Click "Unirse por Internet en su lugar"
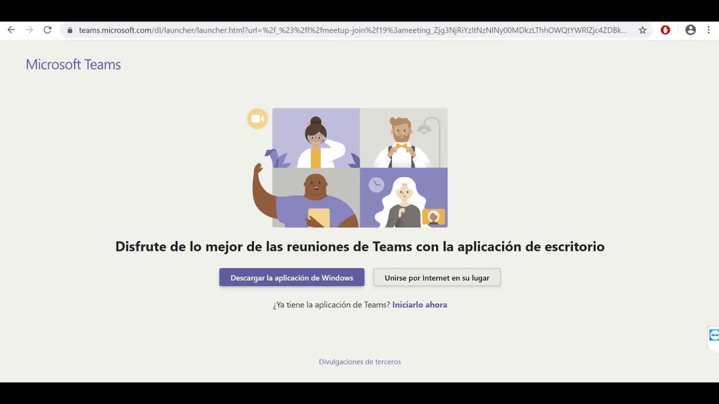The width and height of the screenshot is (719, 404). [437, 277]
